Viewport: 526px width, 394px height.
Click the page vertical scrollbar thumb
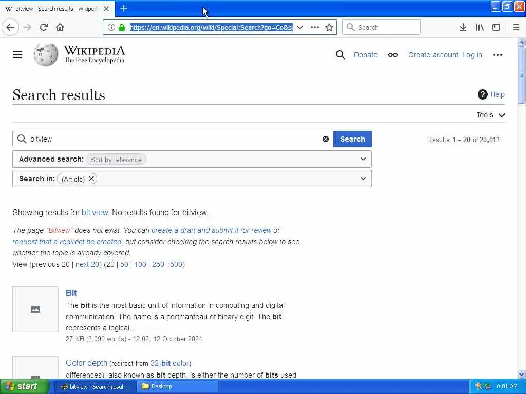tap(521, 75)
